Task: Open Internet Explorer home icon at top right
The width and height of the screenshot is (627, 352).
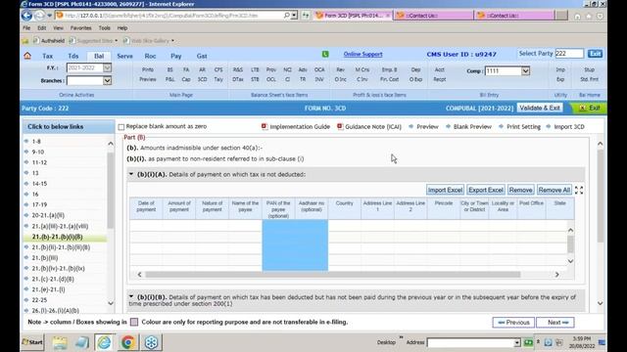Action: pyautogui.click(x=577, y=16)
